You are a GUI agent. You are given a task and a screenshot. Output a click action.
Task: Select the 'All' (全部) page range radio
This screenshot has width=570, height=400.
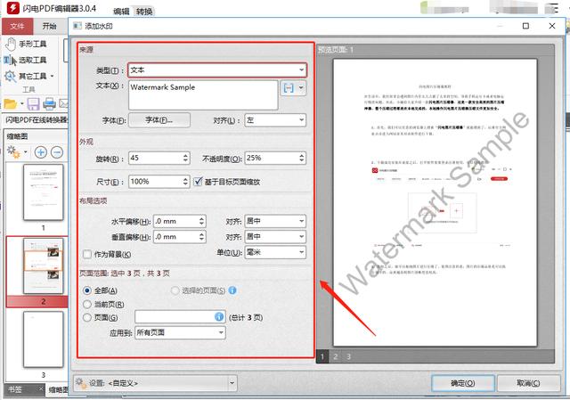[87, 290]
